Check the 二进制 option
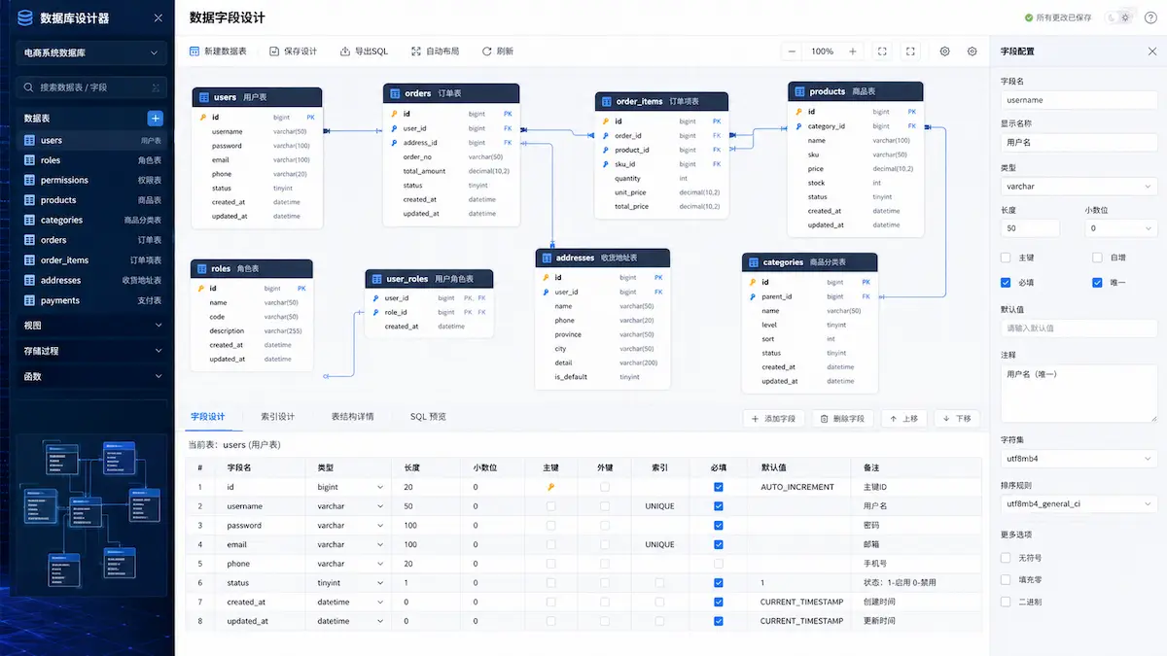The width and height of the screenshot is (1167, 656). point(1006,602)
